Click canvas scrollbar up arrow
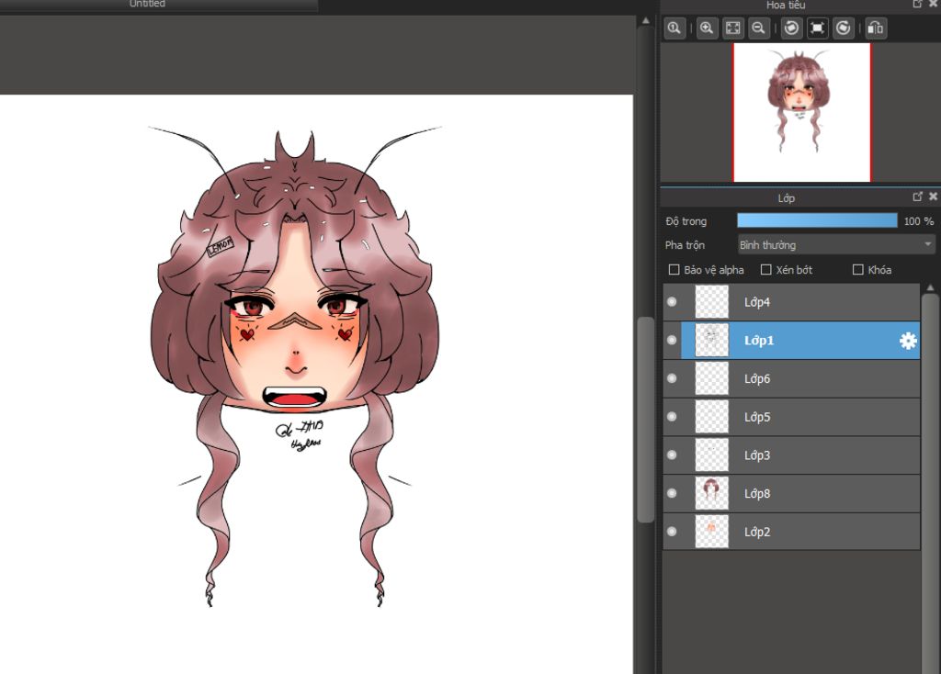The width and height of the screenshot is (941, 674). (x=646, y=20)
